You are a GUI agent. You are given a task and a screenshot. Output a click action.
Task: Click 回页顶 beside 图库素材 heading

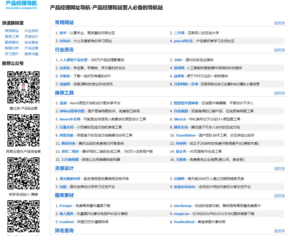[280, 196]
